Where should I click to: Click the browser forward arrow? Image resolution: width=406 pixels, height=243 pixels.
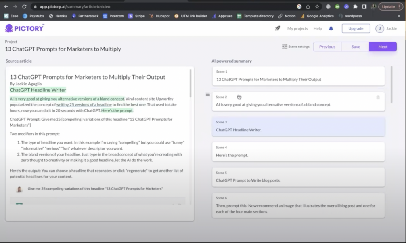point(15,6)
